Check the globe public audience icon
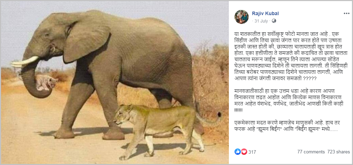Screen dimensions: 353x165 coord(274,21)
